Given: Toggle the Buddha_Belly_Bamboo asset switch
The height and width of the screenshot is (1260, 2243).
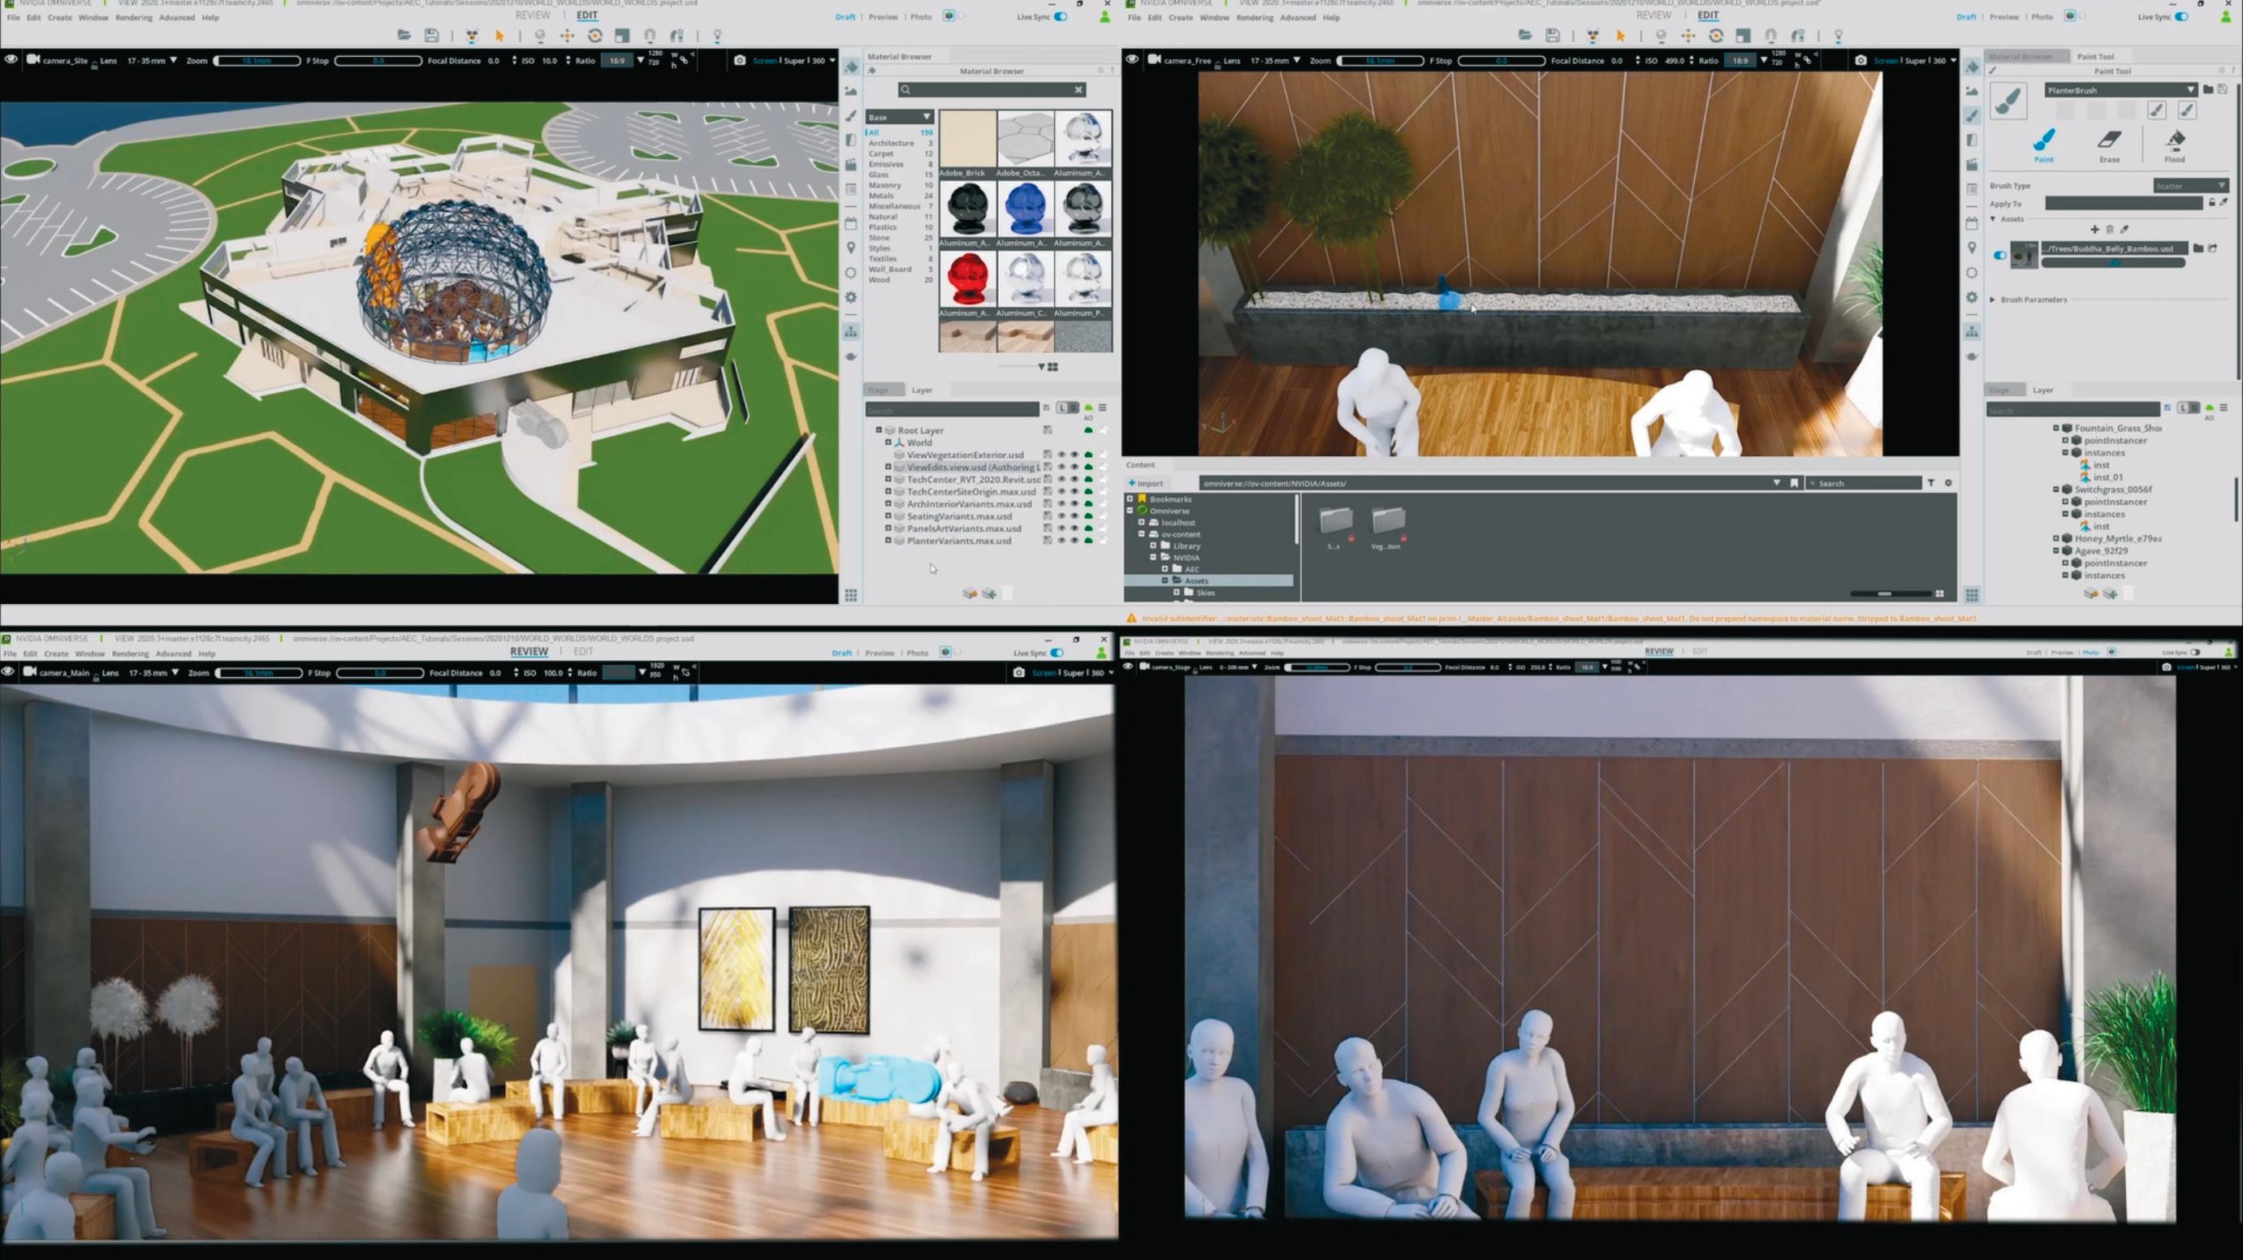Looking at the screenshot, I should 1999,255.
